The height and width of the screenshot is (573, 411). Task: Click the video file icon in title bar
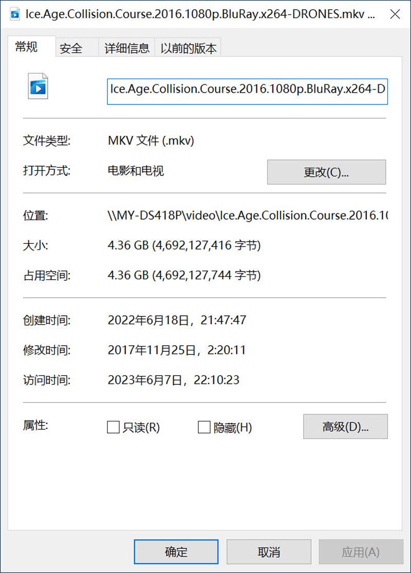(x=14, y=14)
